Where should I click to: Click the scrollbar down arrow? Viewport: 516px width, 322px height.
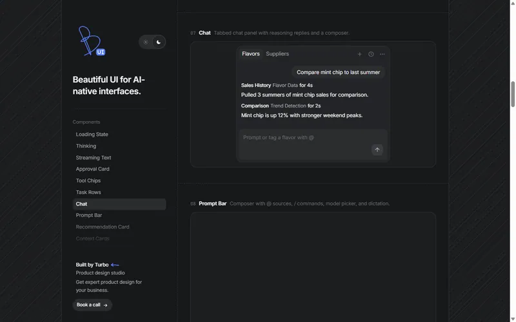[x=513, y=319]
